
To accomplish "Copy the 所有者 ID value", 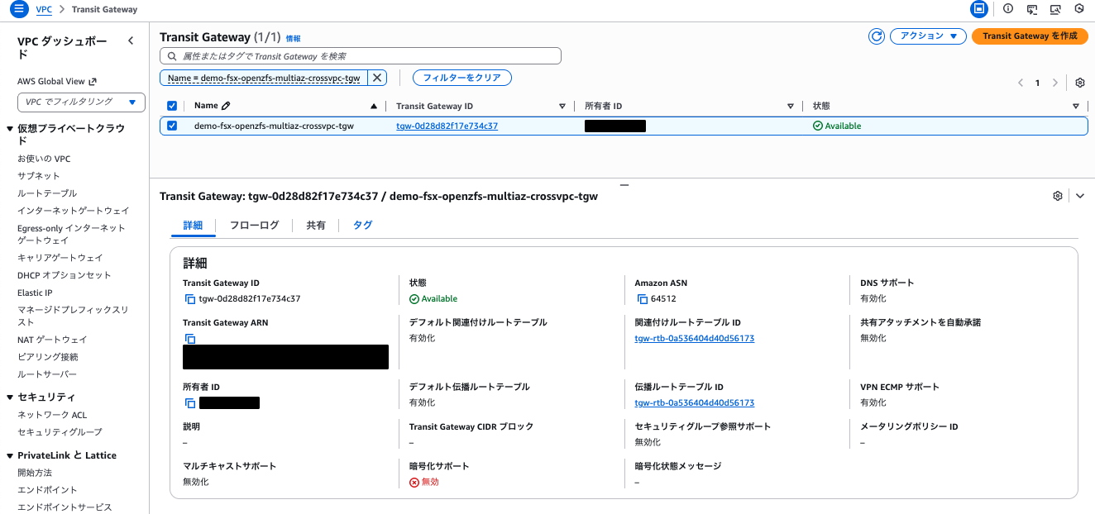I will pos(189,402).
